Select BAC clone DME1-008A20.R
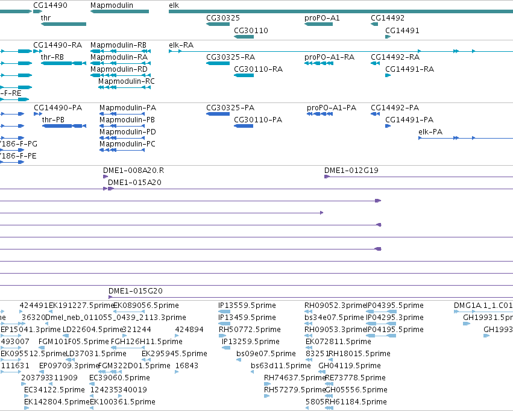 tap(133, 171)
